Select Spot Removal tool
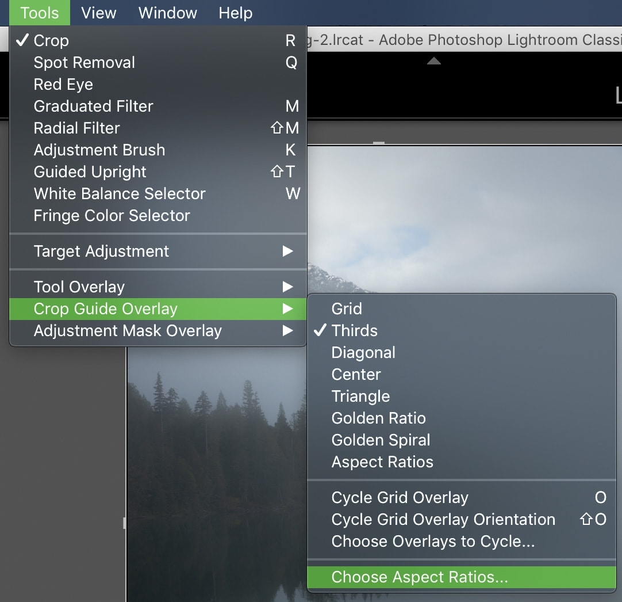 click(x=158, y=62)
